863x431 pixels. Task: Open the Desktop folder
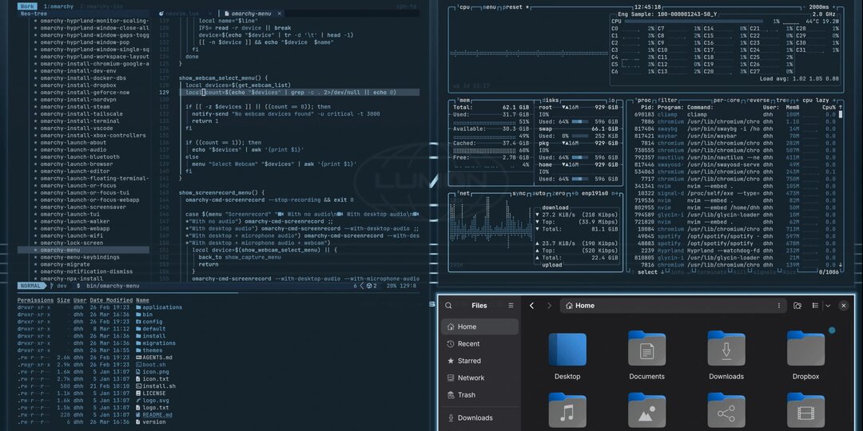[567, 356]
